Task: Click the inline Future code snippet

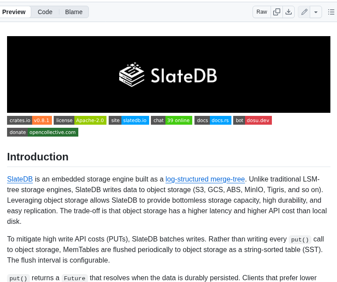Action: tap(75, 278)
